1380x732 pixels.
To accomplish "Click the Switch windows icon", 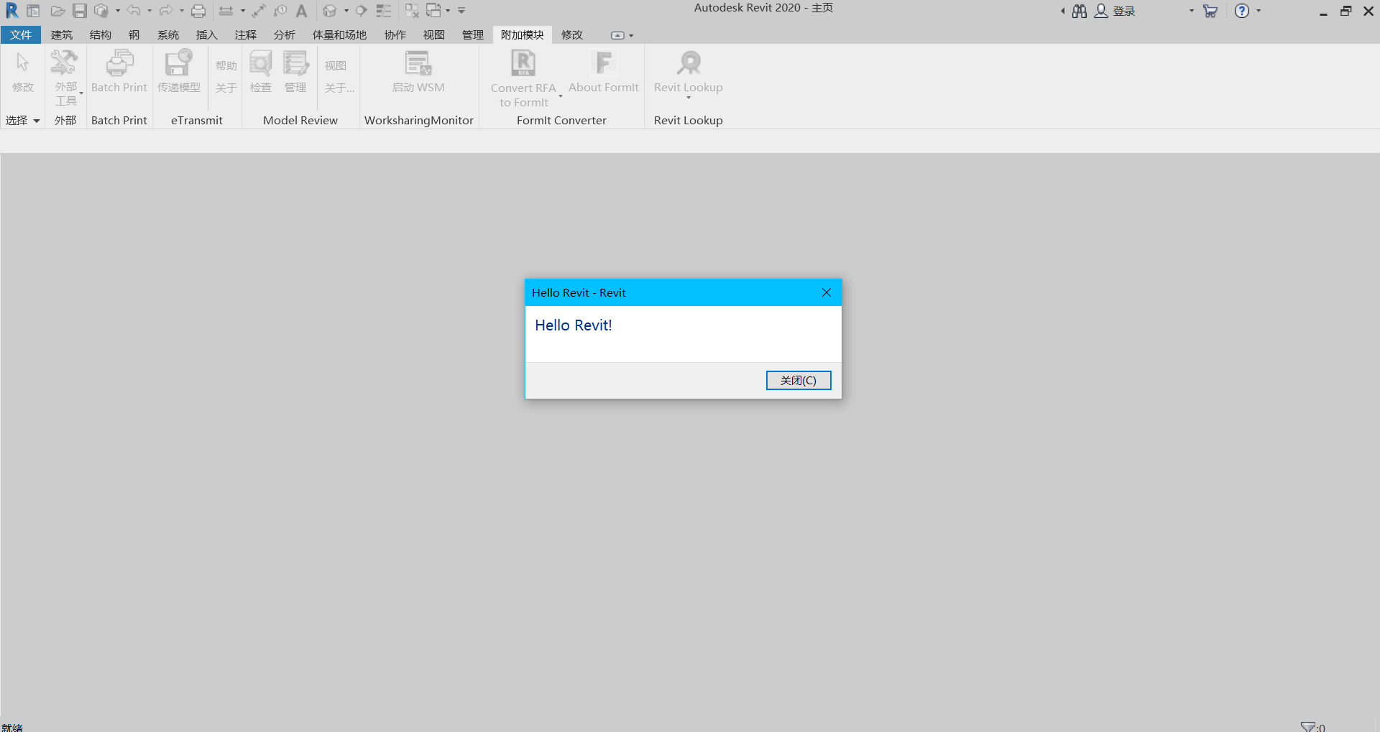I will coord(433,11).
